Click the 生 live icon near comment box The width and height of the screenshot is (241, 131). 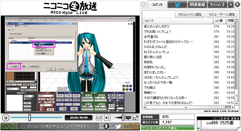[106, 126]
